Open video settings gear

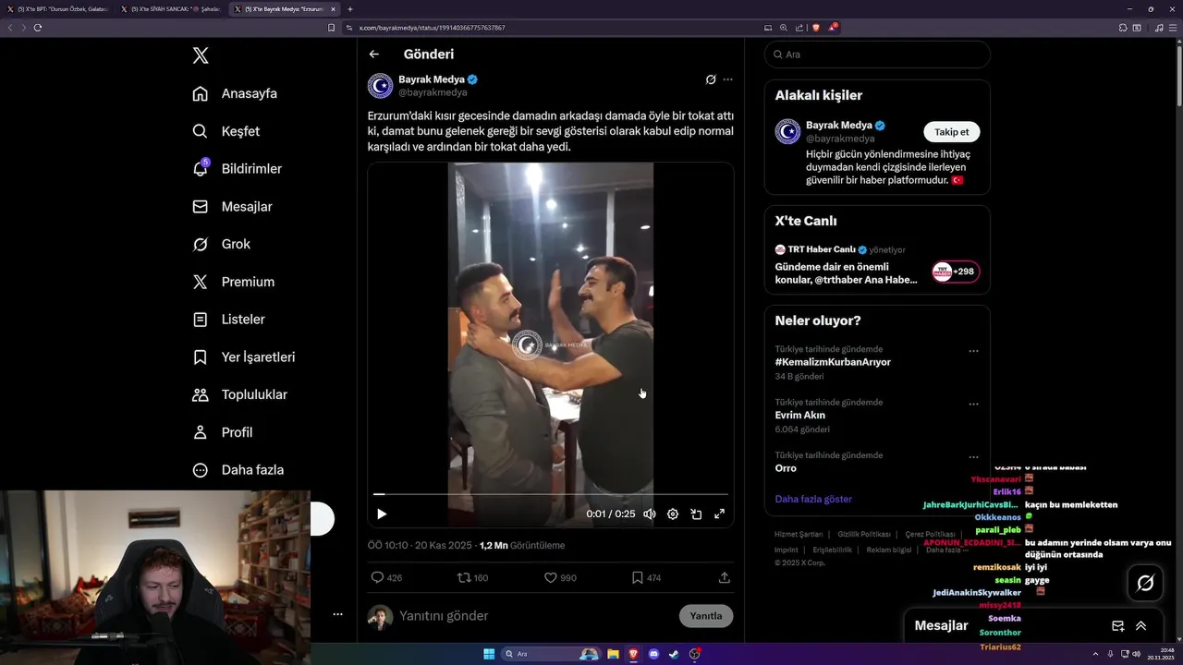(673, 514)
